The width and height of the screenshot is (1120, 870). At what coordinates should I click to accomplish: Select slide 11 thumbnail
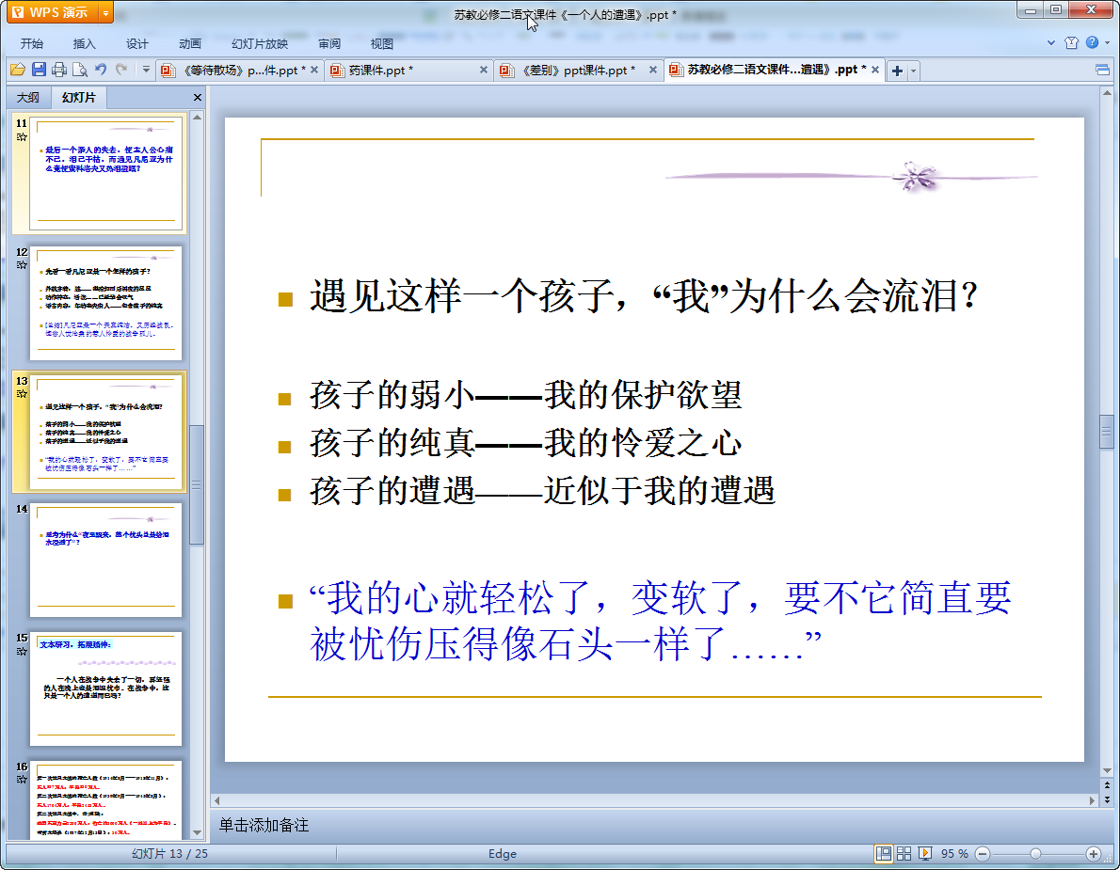(x=105, y=173)
